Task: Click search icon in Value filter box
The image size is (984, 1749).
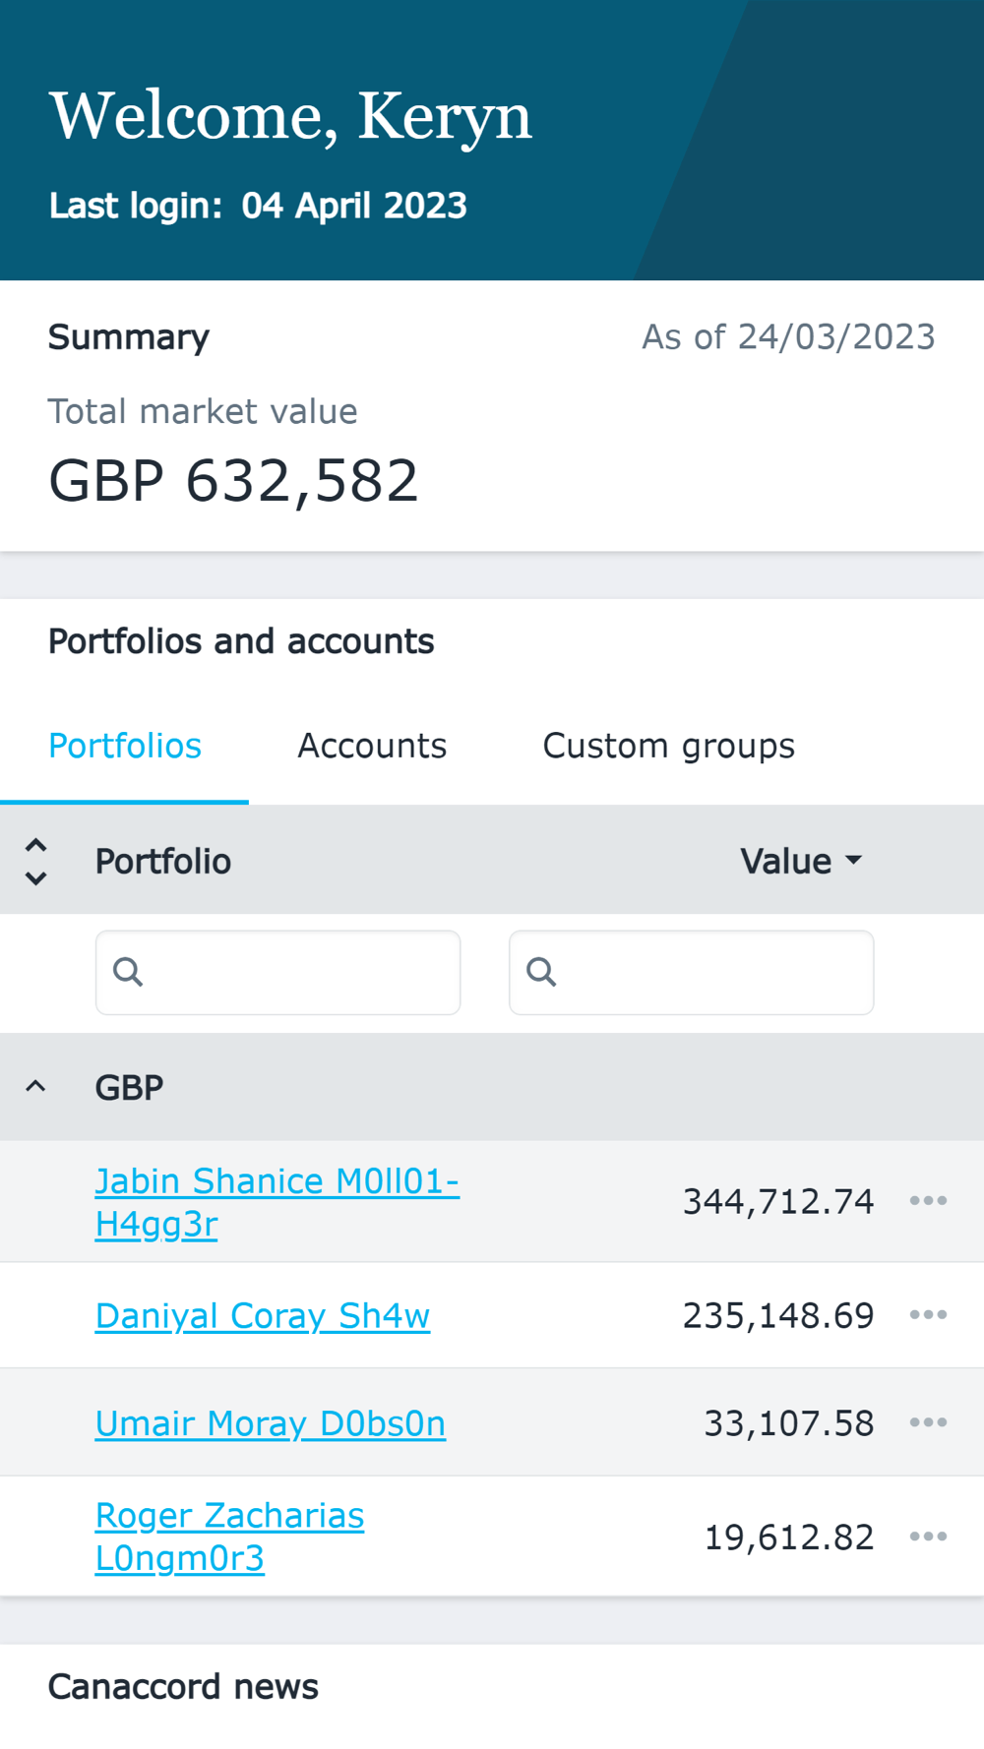Action: [541, 972]
